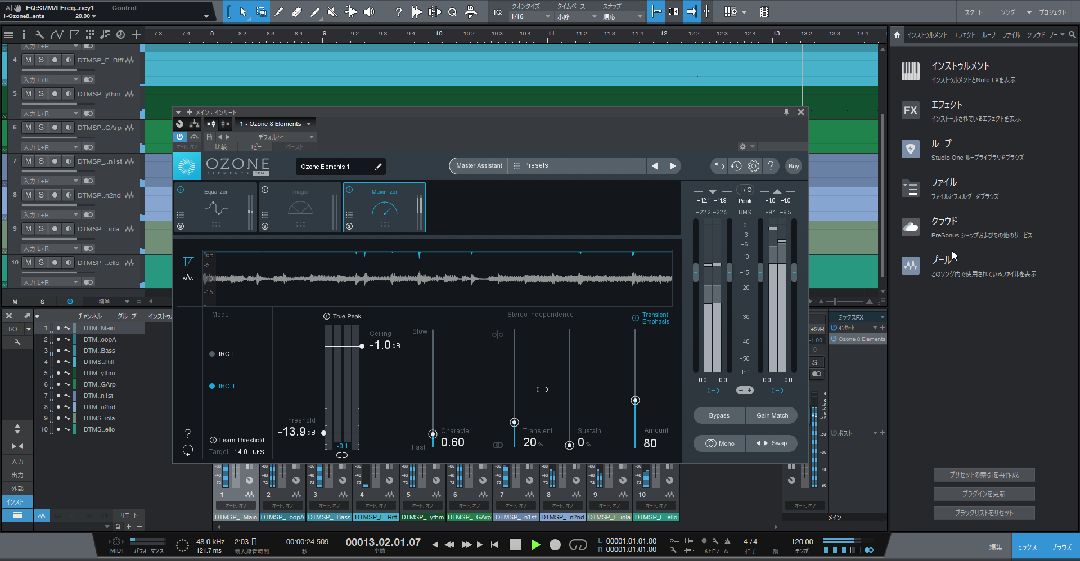This screenshot has height=561, width=1080.
Task: Click the Bypass button
Action: [719, 415]
